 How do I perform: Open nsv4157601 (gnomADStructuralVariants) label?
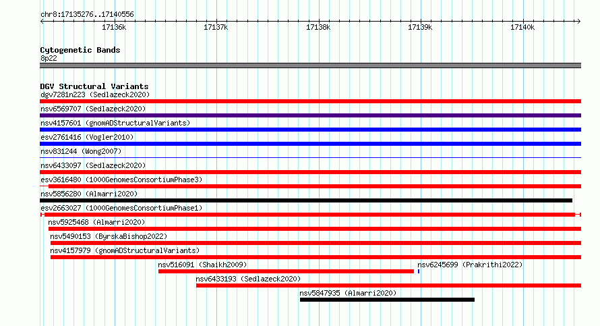115,123
